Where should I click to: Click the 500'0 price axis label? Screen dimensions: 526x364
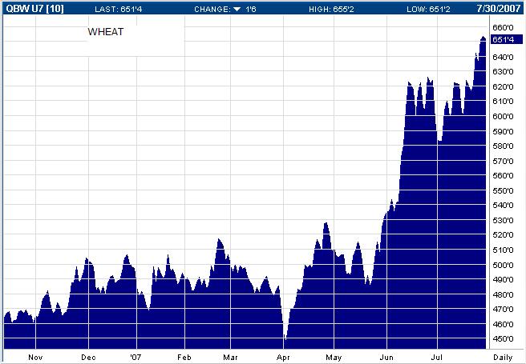[x=503, y=265]
